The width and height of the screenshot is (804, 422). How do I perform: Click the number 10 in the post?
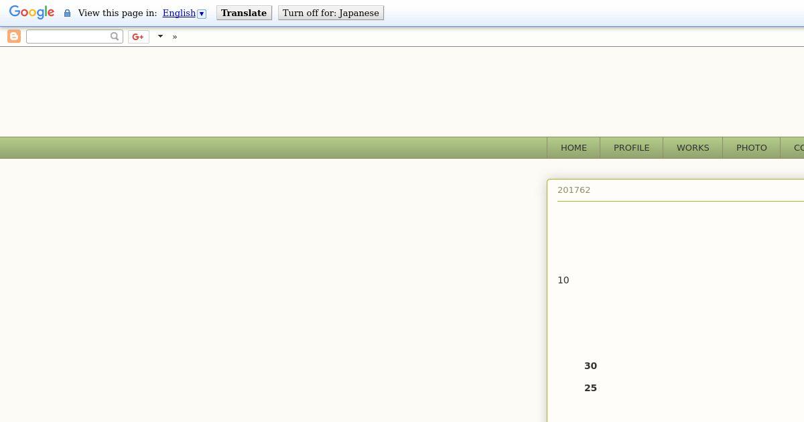pos(563,280)
